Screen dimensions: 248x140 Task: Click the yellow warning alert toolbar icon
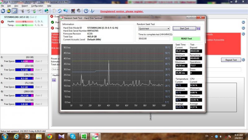click(x=9, y=11)
